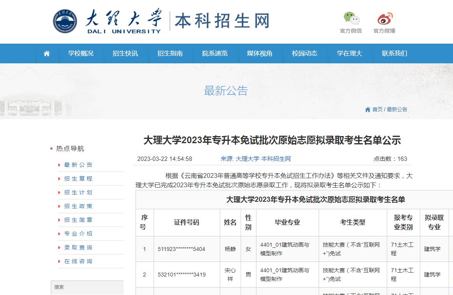Screen dimensions: 453x295
Task: Click the article title about 专升本免试批次
Action: click(x=272, y=140)
